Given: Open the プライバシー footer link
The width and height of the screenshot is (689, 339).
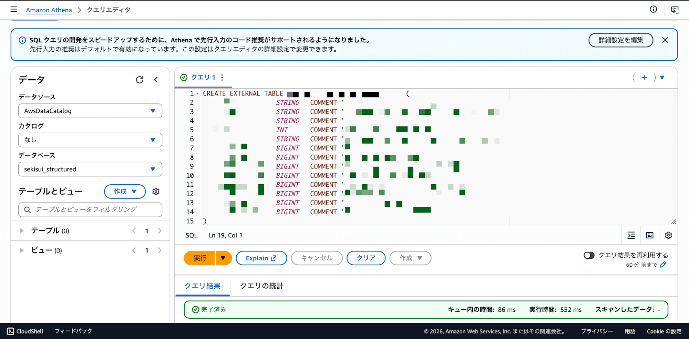Looking at the screenshot, I should coord(597,331).
